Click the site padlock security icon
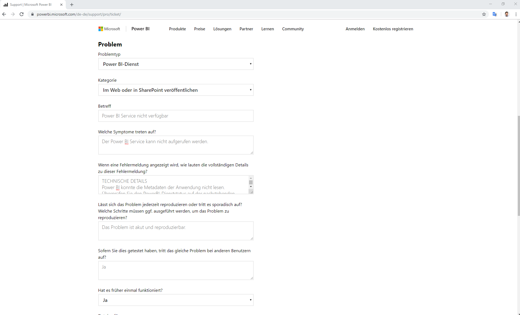The image size is (520, 315). pyautogui.click(x=32, y=14)
